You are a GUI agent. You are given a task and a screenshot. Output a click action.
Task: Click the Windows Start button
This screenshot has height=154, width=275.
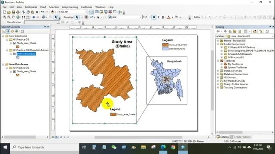[5, 147]
